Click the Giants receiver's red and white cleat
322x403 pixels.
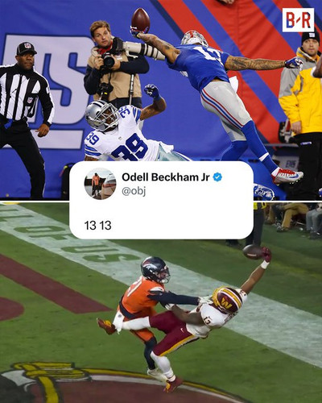287,175
